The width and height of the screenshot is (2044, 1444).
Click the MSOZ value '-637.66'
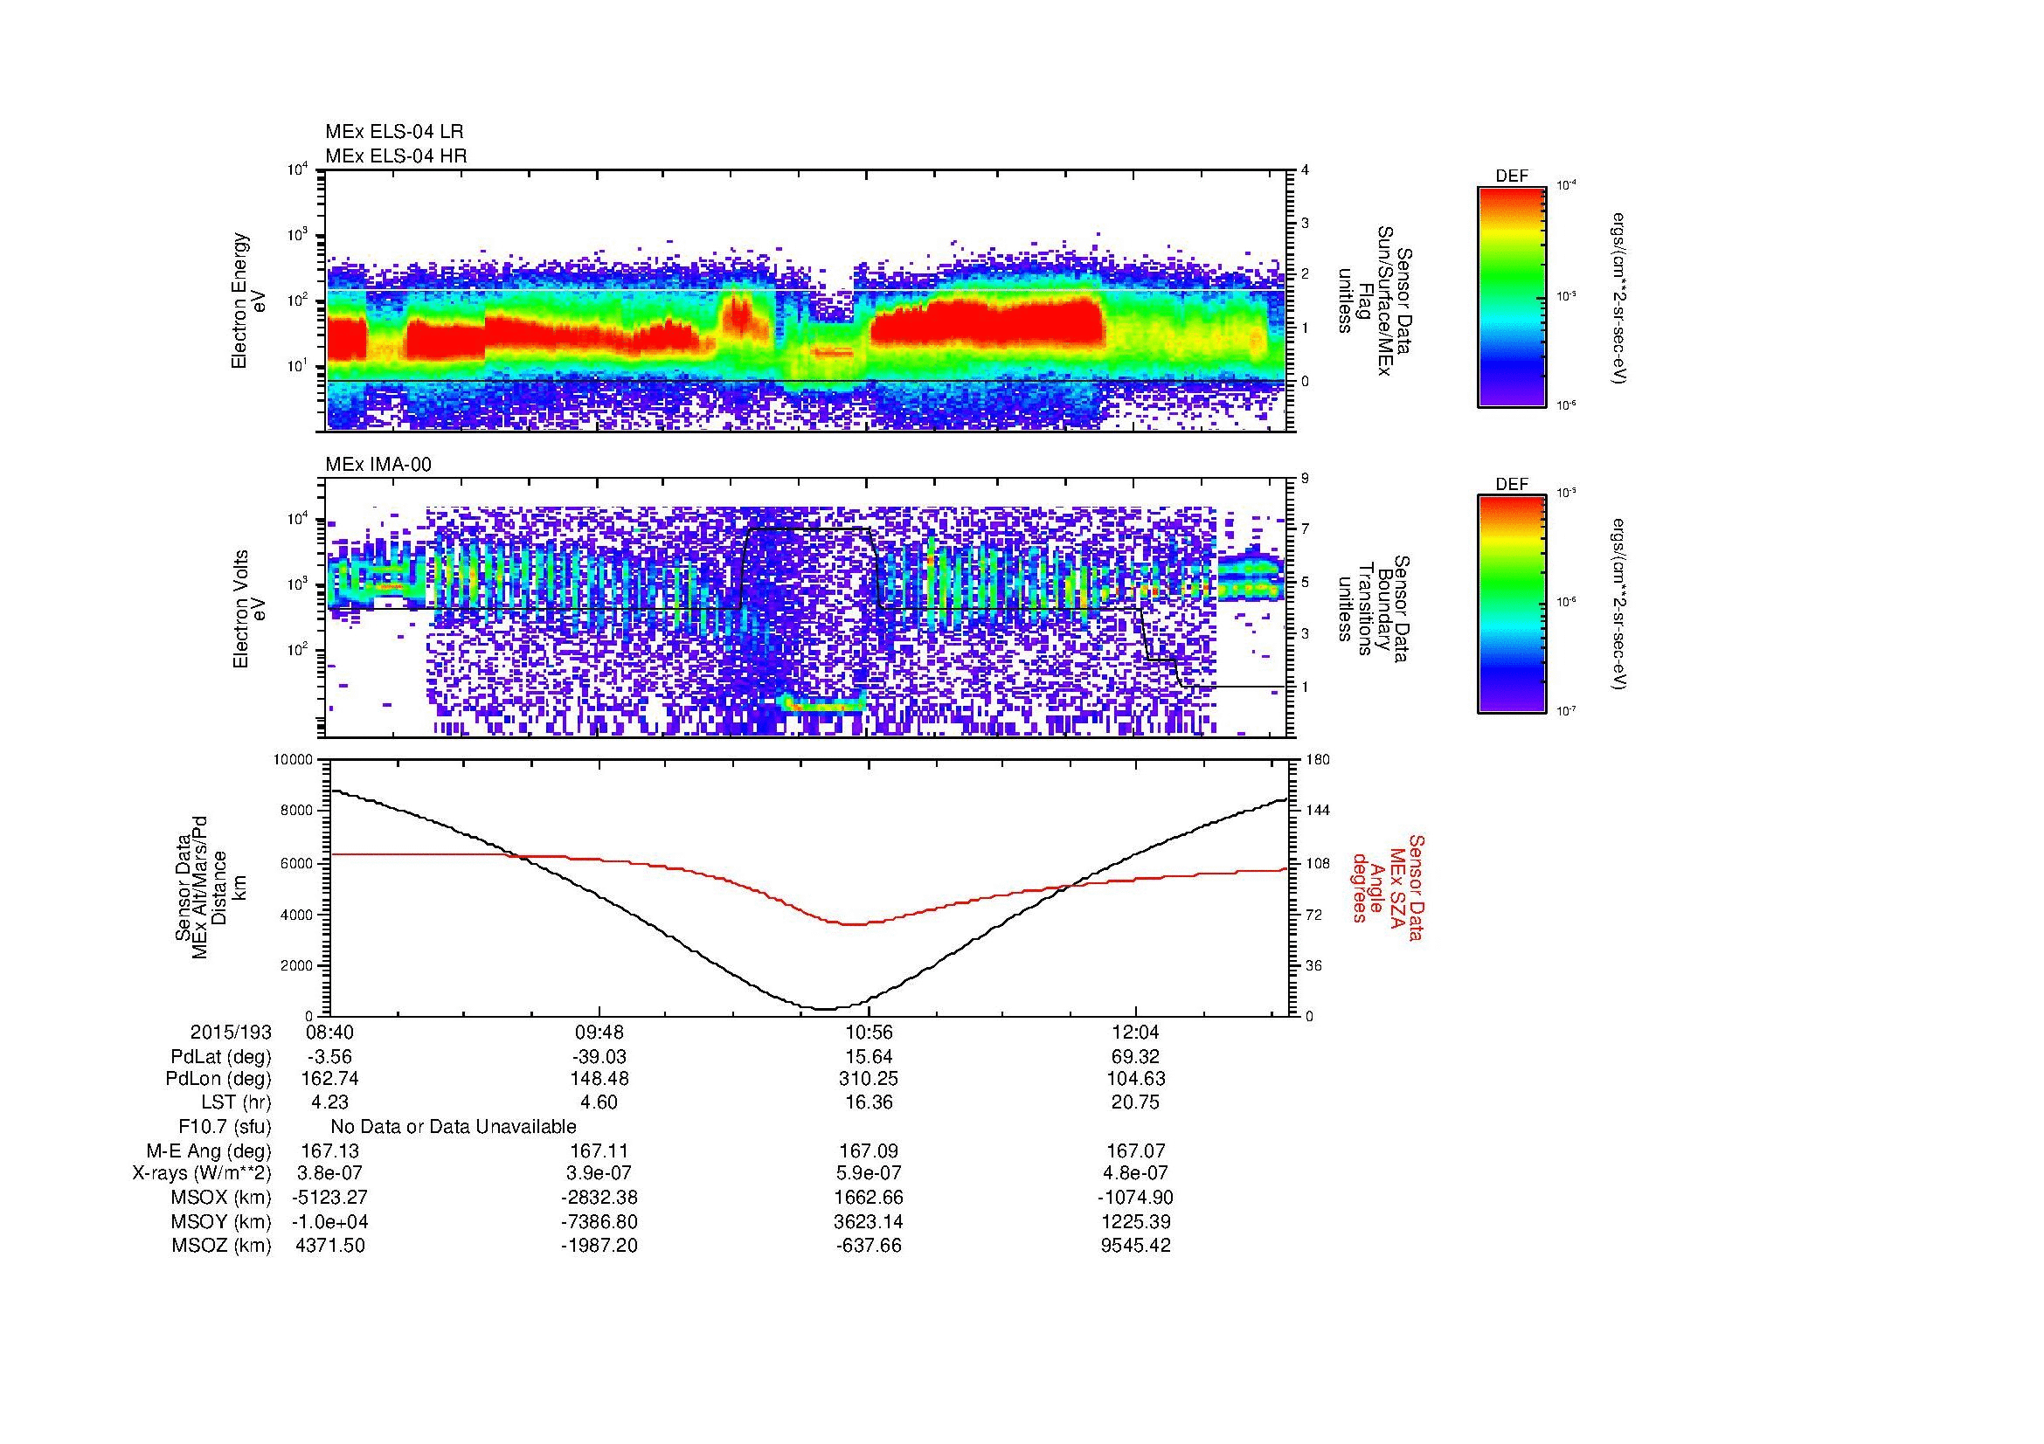tap(869, 1246)
